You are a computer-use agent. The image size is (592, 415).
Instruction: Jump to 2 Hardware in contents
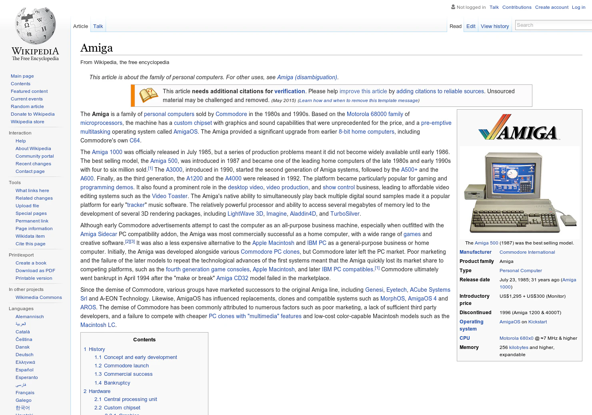[x=97, y=391]
